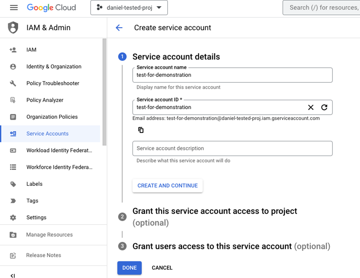360x278 pixels.
Task: Click the Labels tag icon
Action: [x=13, y=184]
